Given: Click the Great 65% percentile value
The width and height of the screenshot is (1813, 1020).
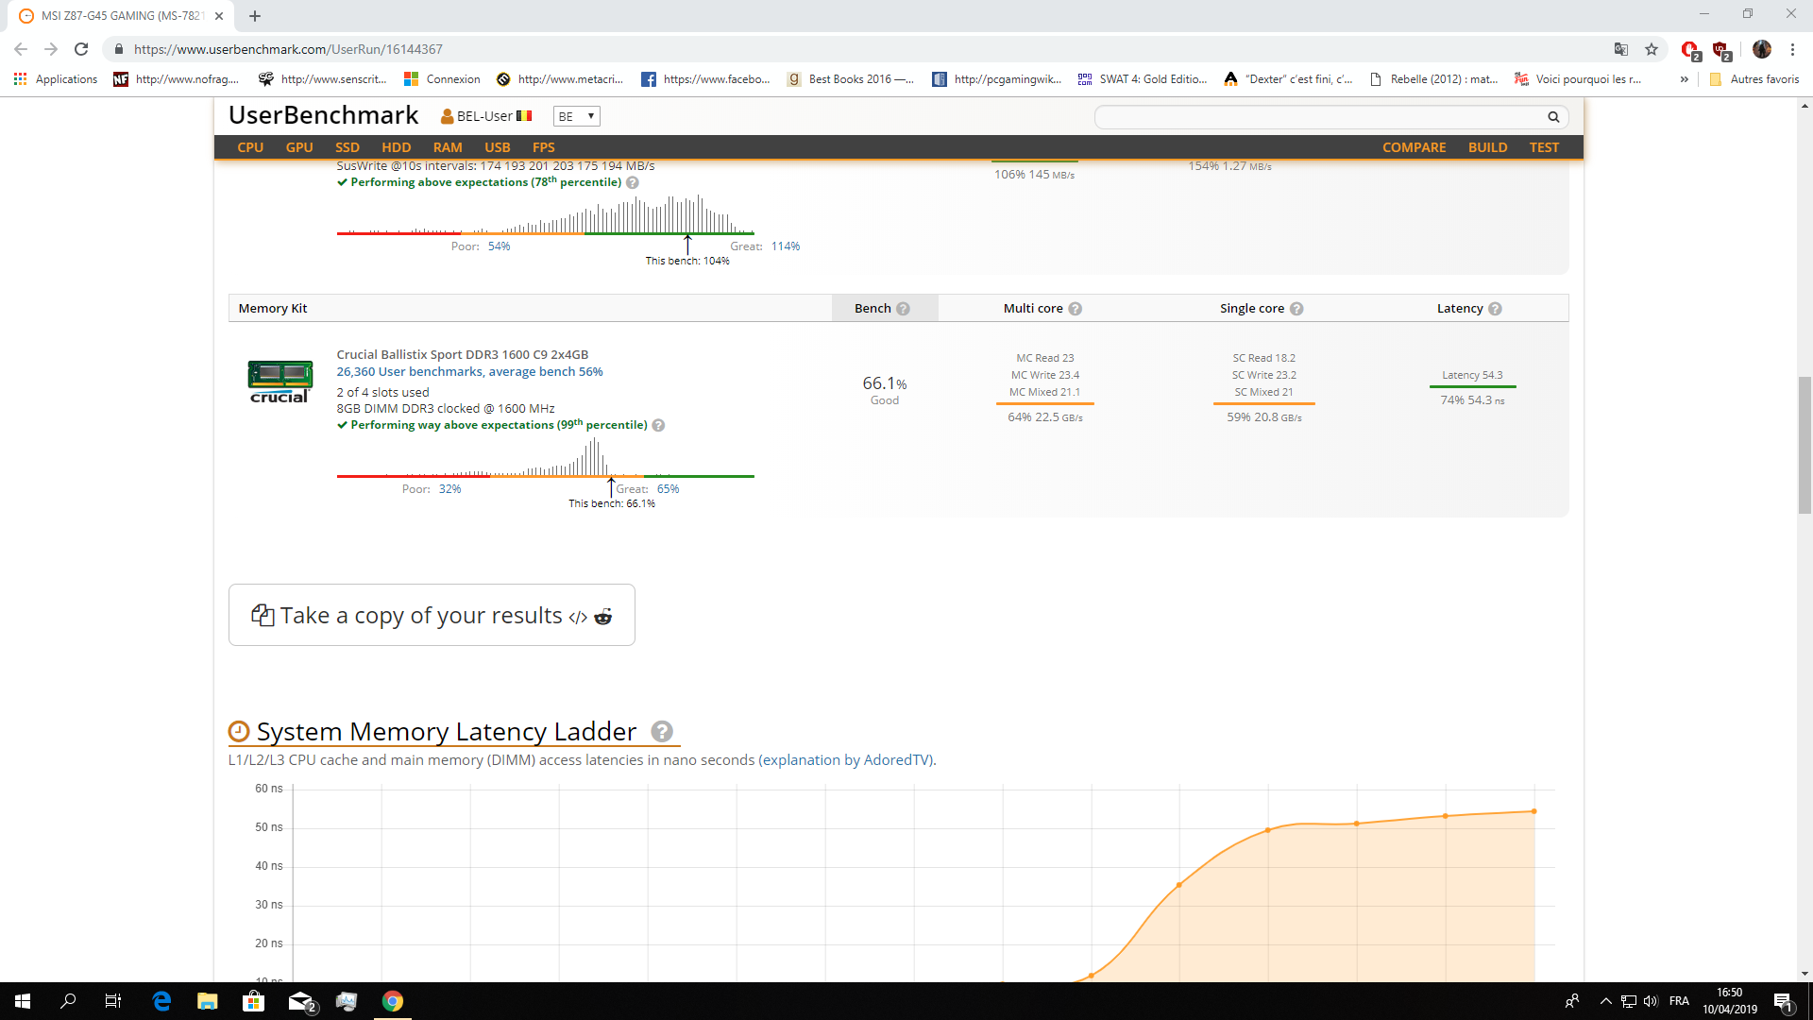Looking at the screenshot, I should click(x=668, y=489).
